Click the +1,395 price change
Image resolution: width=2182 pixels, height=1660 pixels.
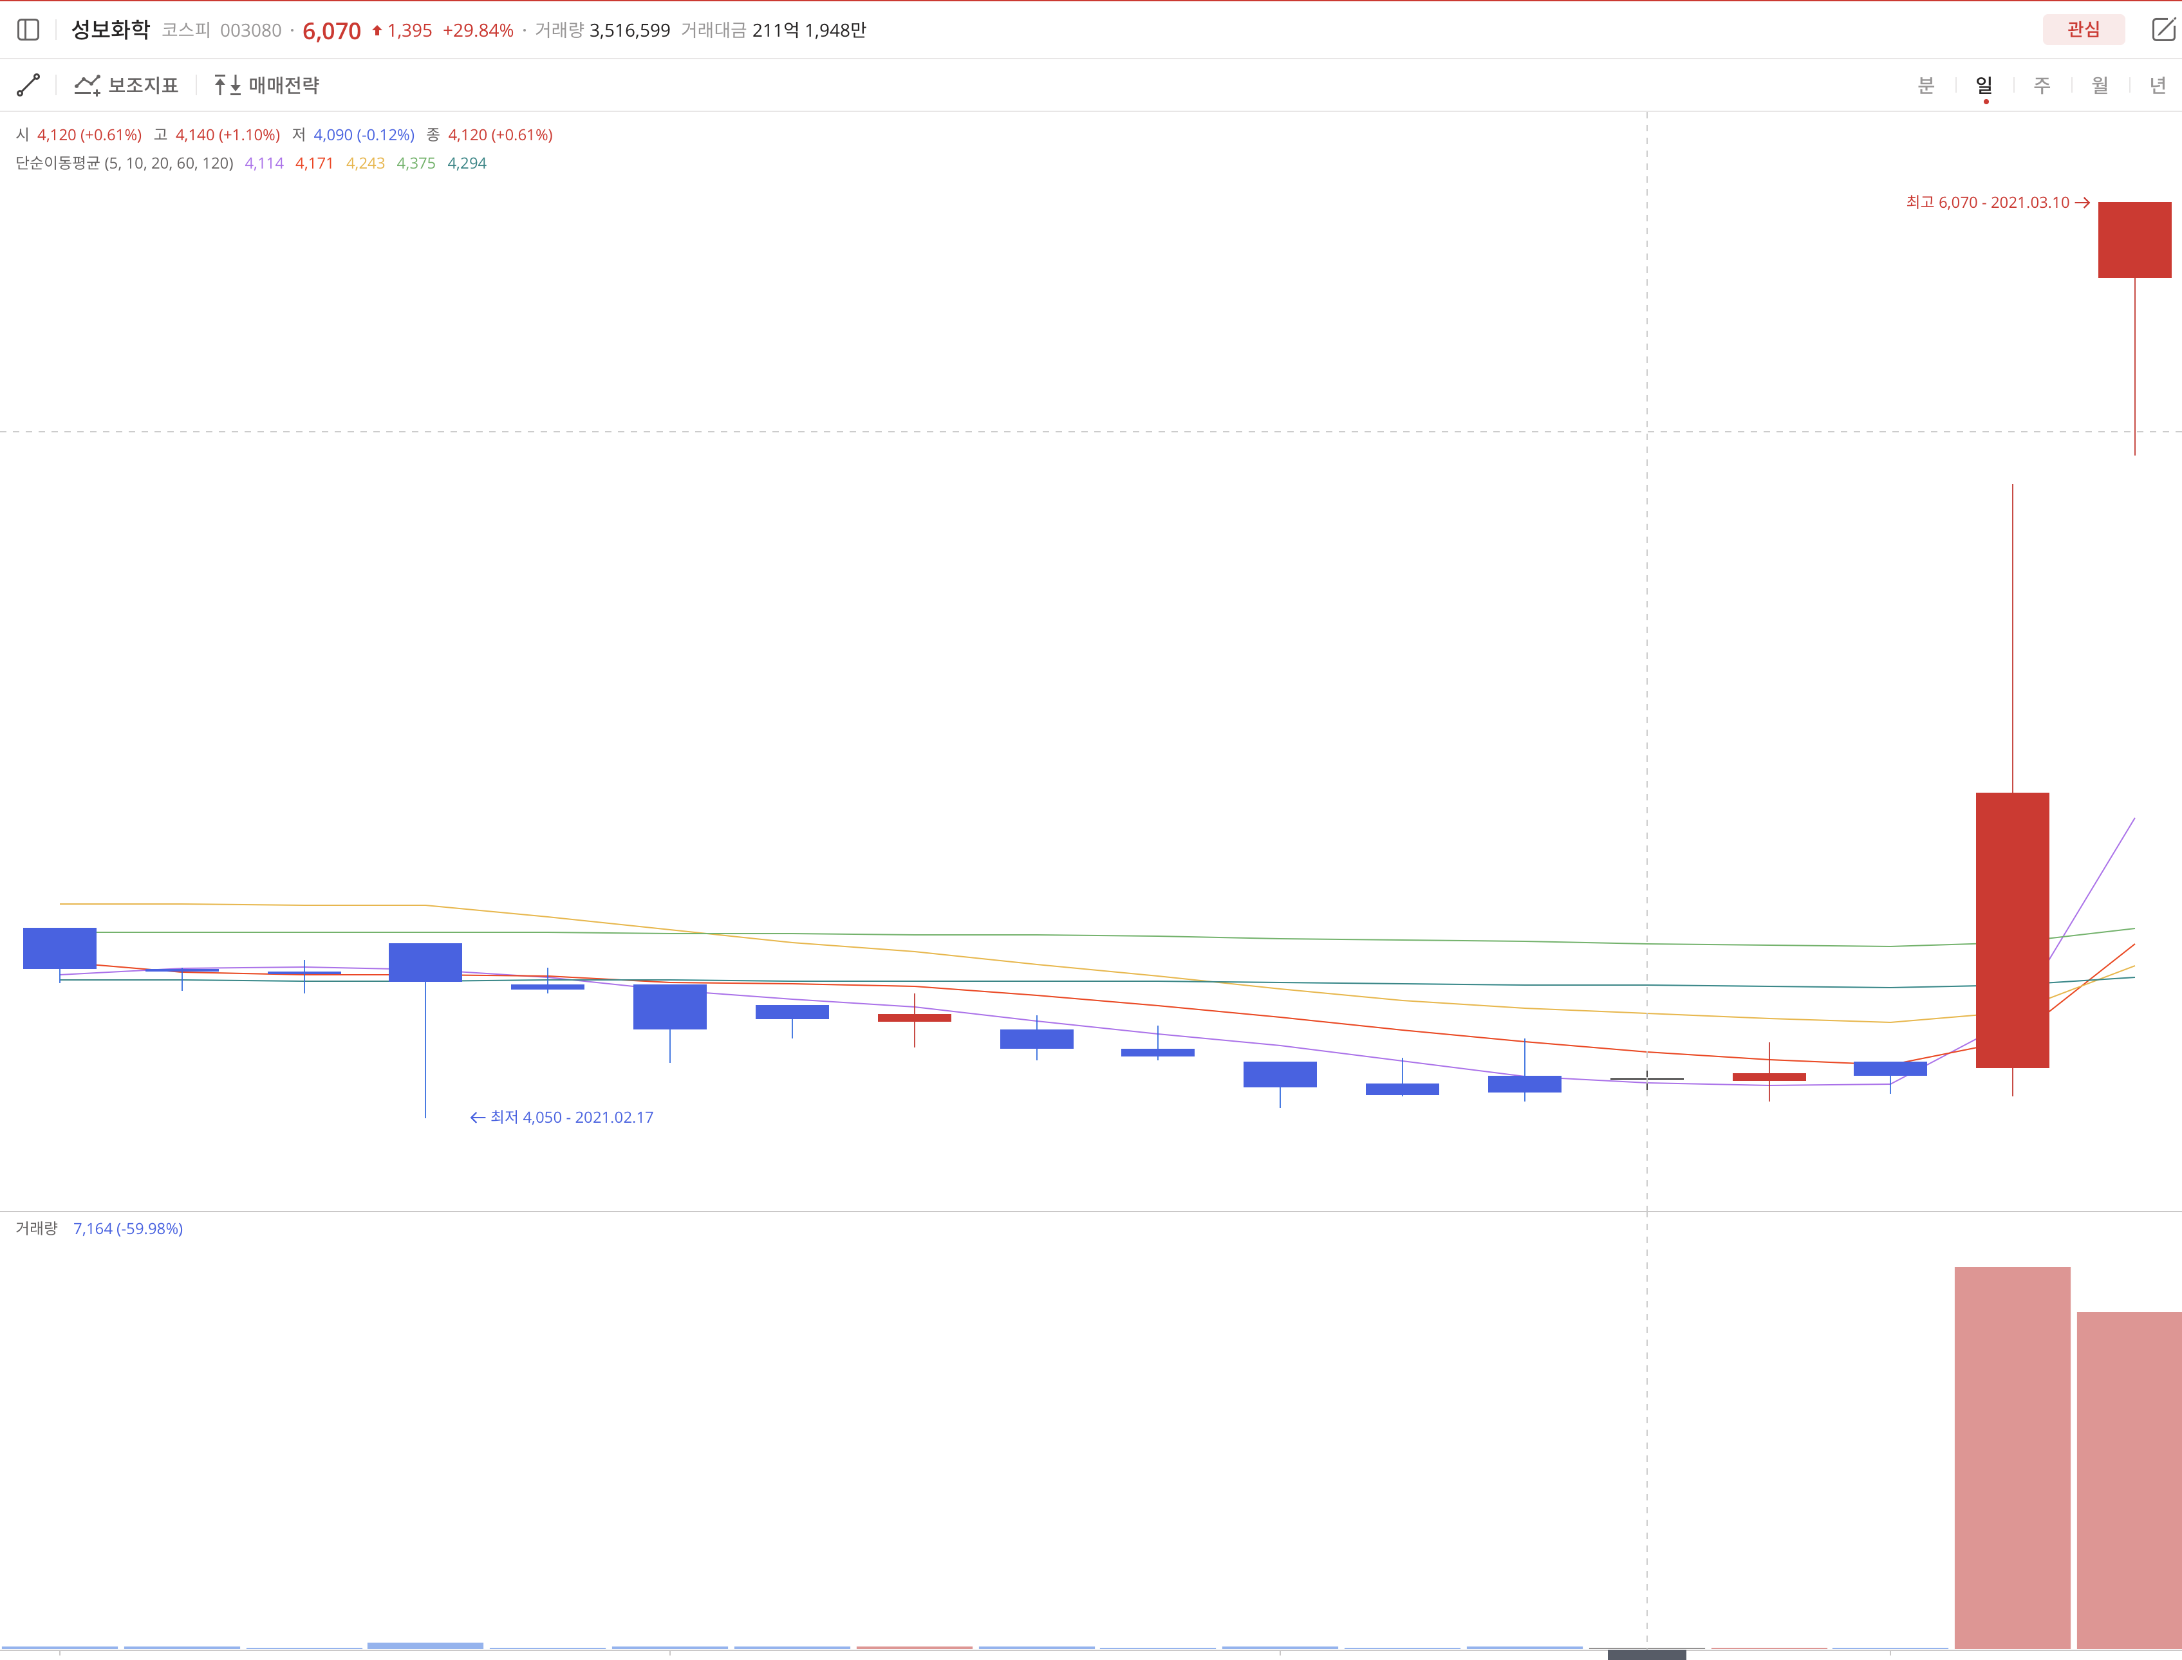[402, 31]
